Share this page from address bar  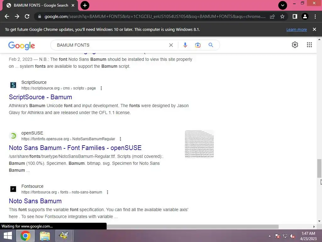click(x=272, y=16)
